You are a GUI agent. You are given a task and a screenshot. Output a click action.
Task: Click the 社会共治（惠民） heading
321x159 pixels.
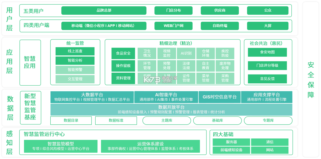click(266, 43)
